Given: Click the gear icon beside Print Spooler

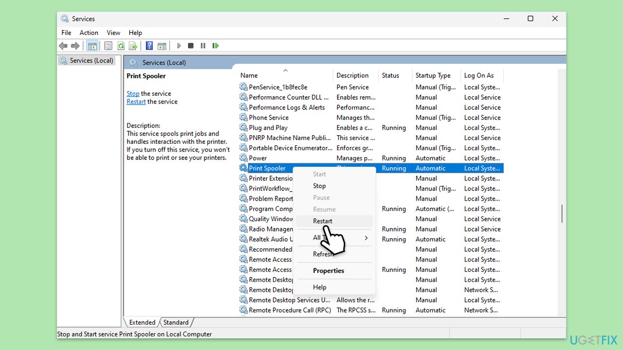Looking at the screenshot, I should tap(243, 168).
